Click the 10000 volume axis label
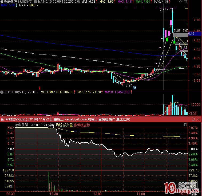This screenshot has width=202, height=196. (x=195, y=104)
